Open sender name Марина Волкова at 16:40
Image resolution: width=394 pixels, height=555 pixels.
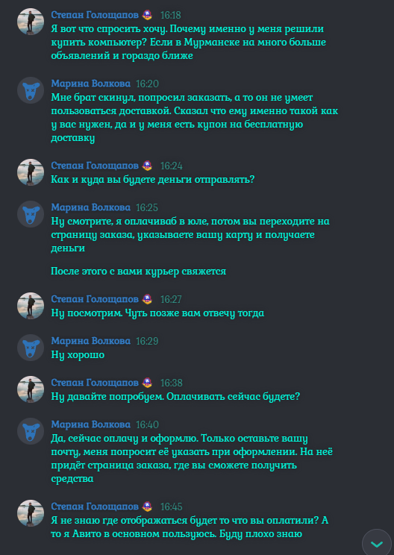pyautogui.click(x=90, y=424)
